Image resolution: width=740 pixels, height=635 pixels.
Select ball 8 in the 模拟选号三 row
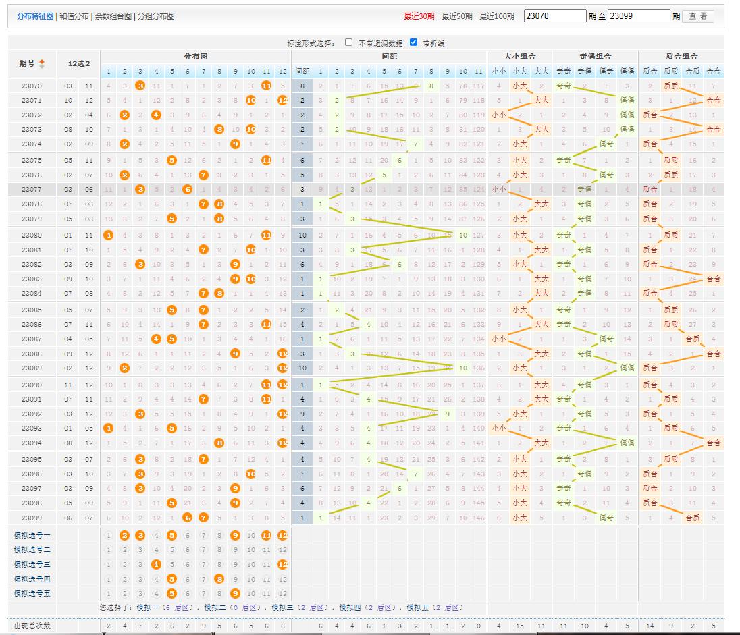click(219, 564)
